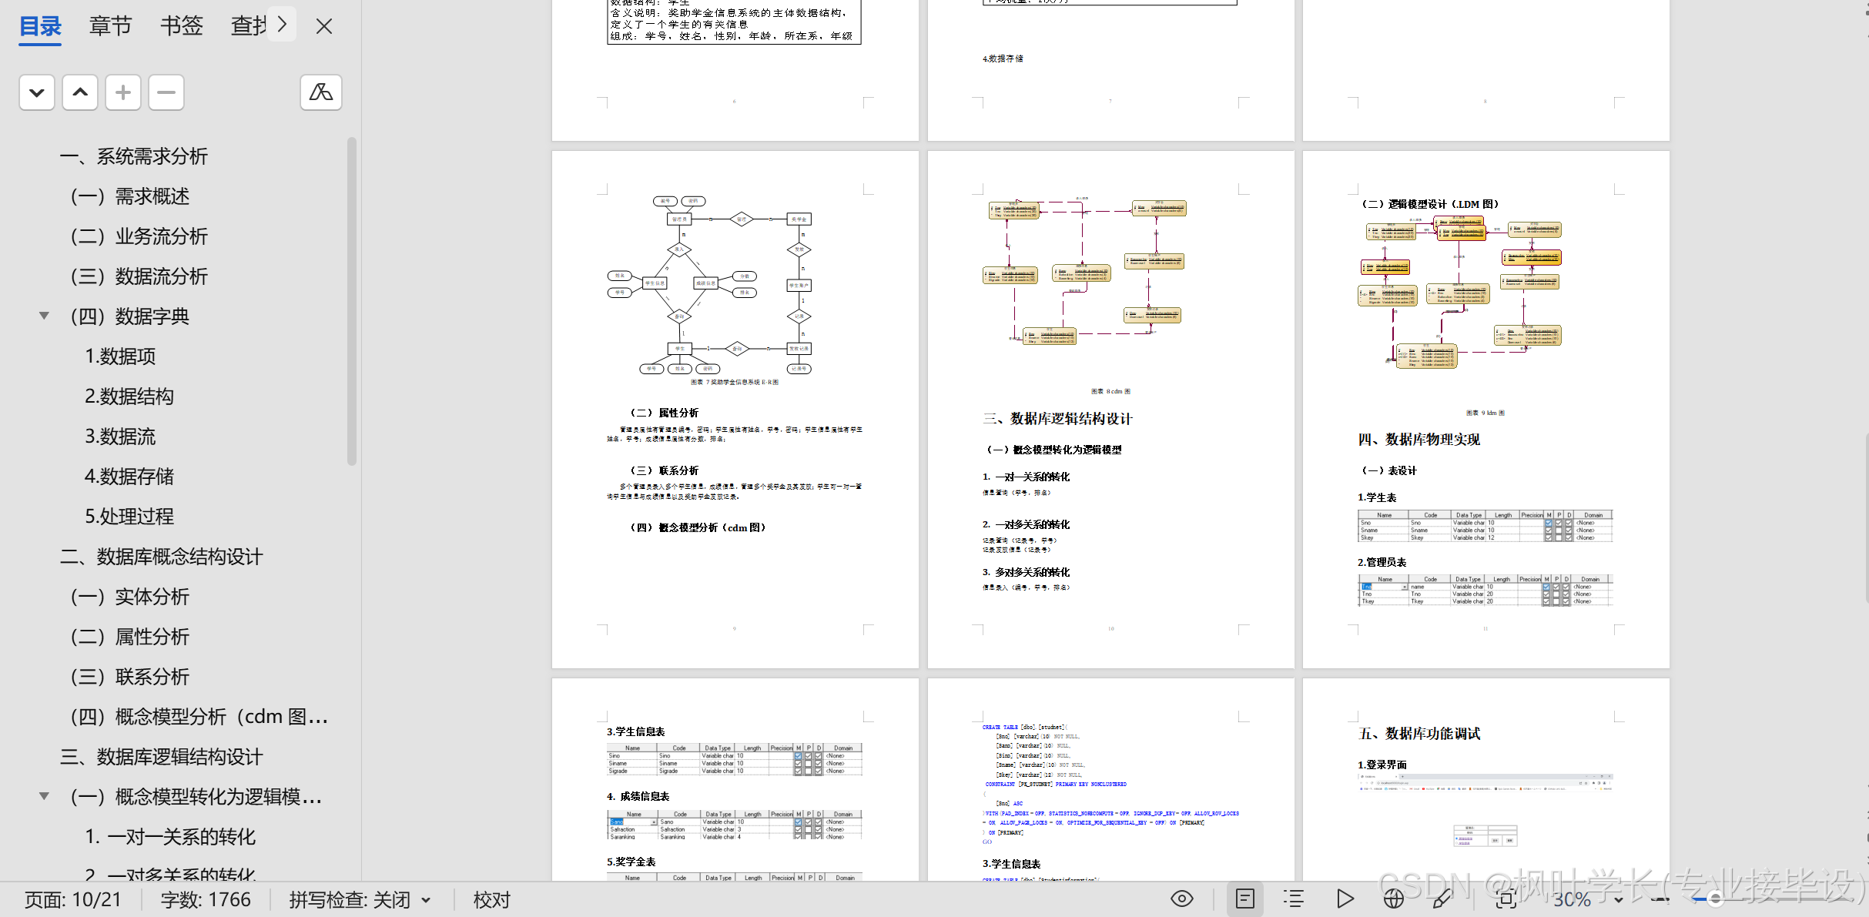Select (四) 数据字典 outline entry
The image size is (1869, 917).
[x=130, y=316]
